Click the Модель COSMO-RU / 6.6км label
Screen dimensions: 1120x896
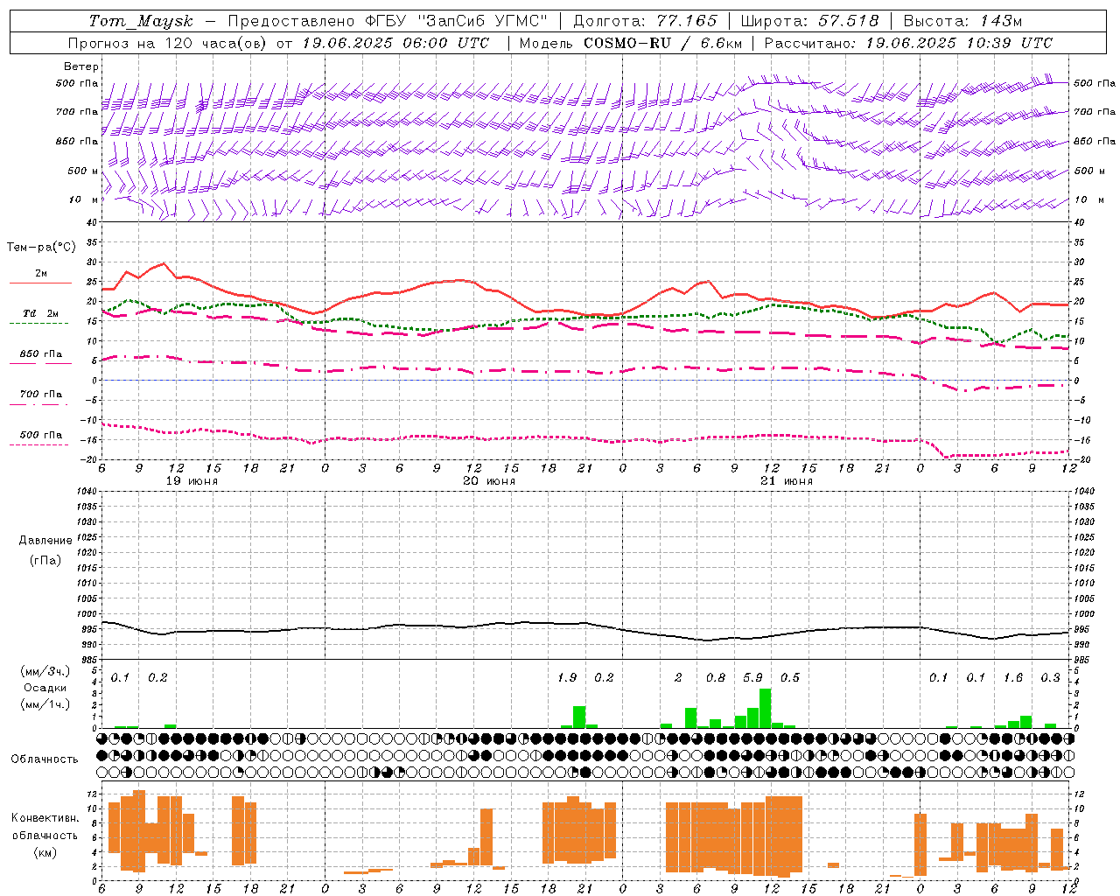[x=630, y=43]
